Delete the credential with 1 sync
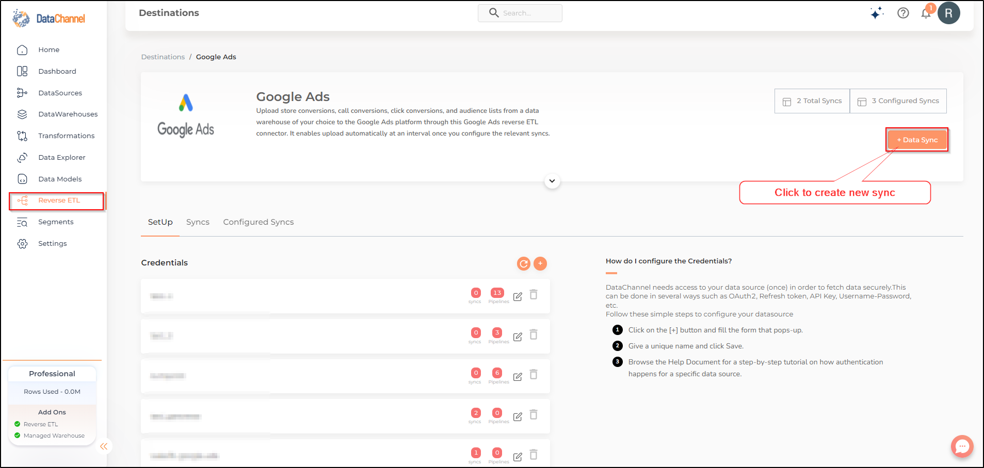984x468 pixels. pos(534,455)
